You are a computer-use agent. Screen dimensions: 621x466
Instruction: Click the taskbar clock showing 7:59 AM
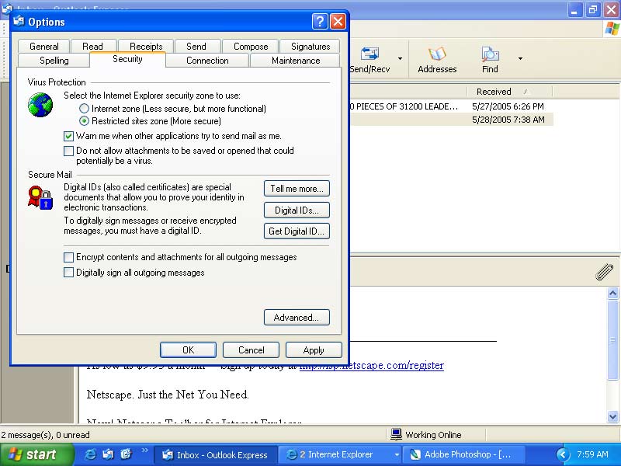592,454
